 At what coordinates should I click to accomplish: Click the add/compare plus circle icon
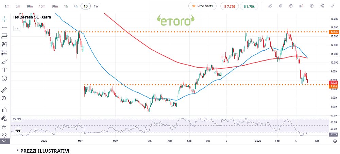tap(311, 6)
